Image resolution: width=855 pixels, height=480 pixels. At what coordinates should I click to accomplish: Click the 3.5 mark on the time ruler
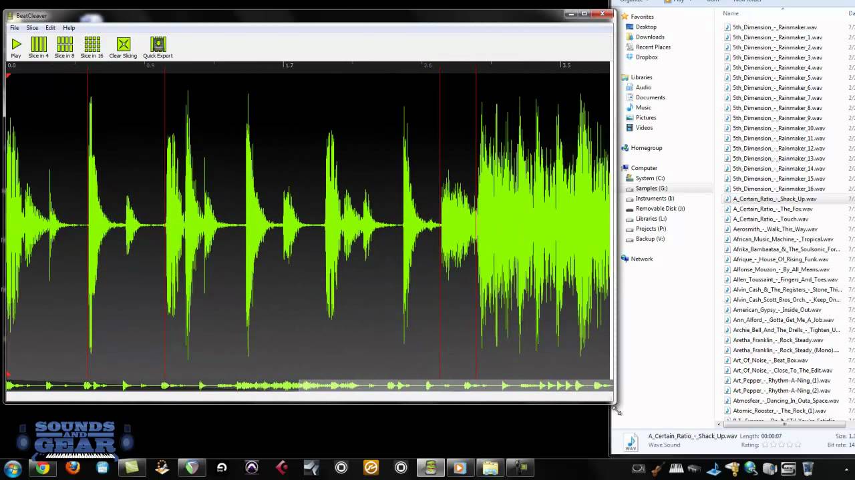(566, 65)
